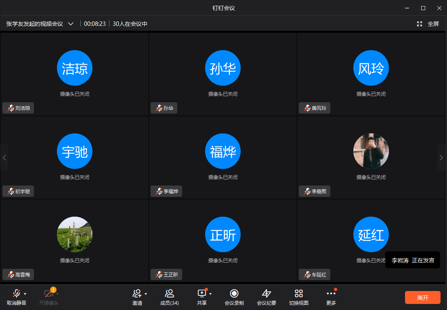This screenshot has height=310, width=447.
Task: Open the 成员(34) members list
Action: [169, 297]
